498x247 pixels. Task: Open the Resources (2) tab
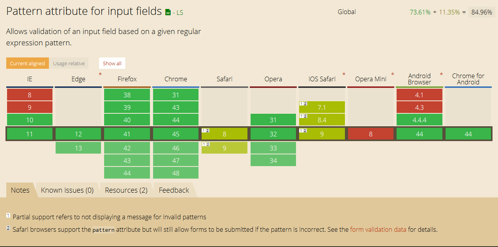pos(126,190)
